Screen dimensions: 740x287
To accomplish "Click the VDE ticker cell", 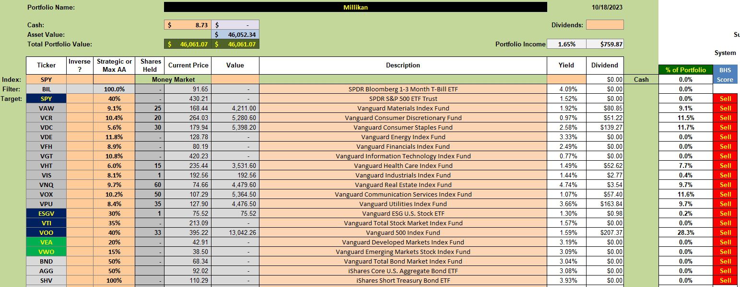I will [x=46, y=137].
